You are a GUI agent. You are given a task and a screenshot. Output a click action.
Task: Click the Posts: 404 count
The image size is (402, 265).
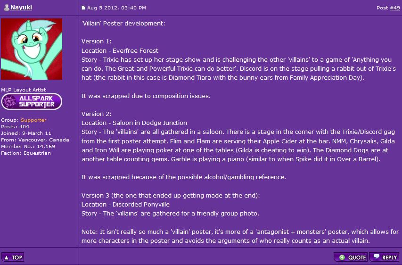coord(15,127)
